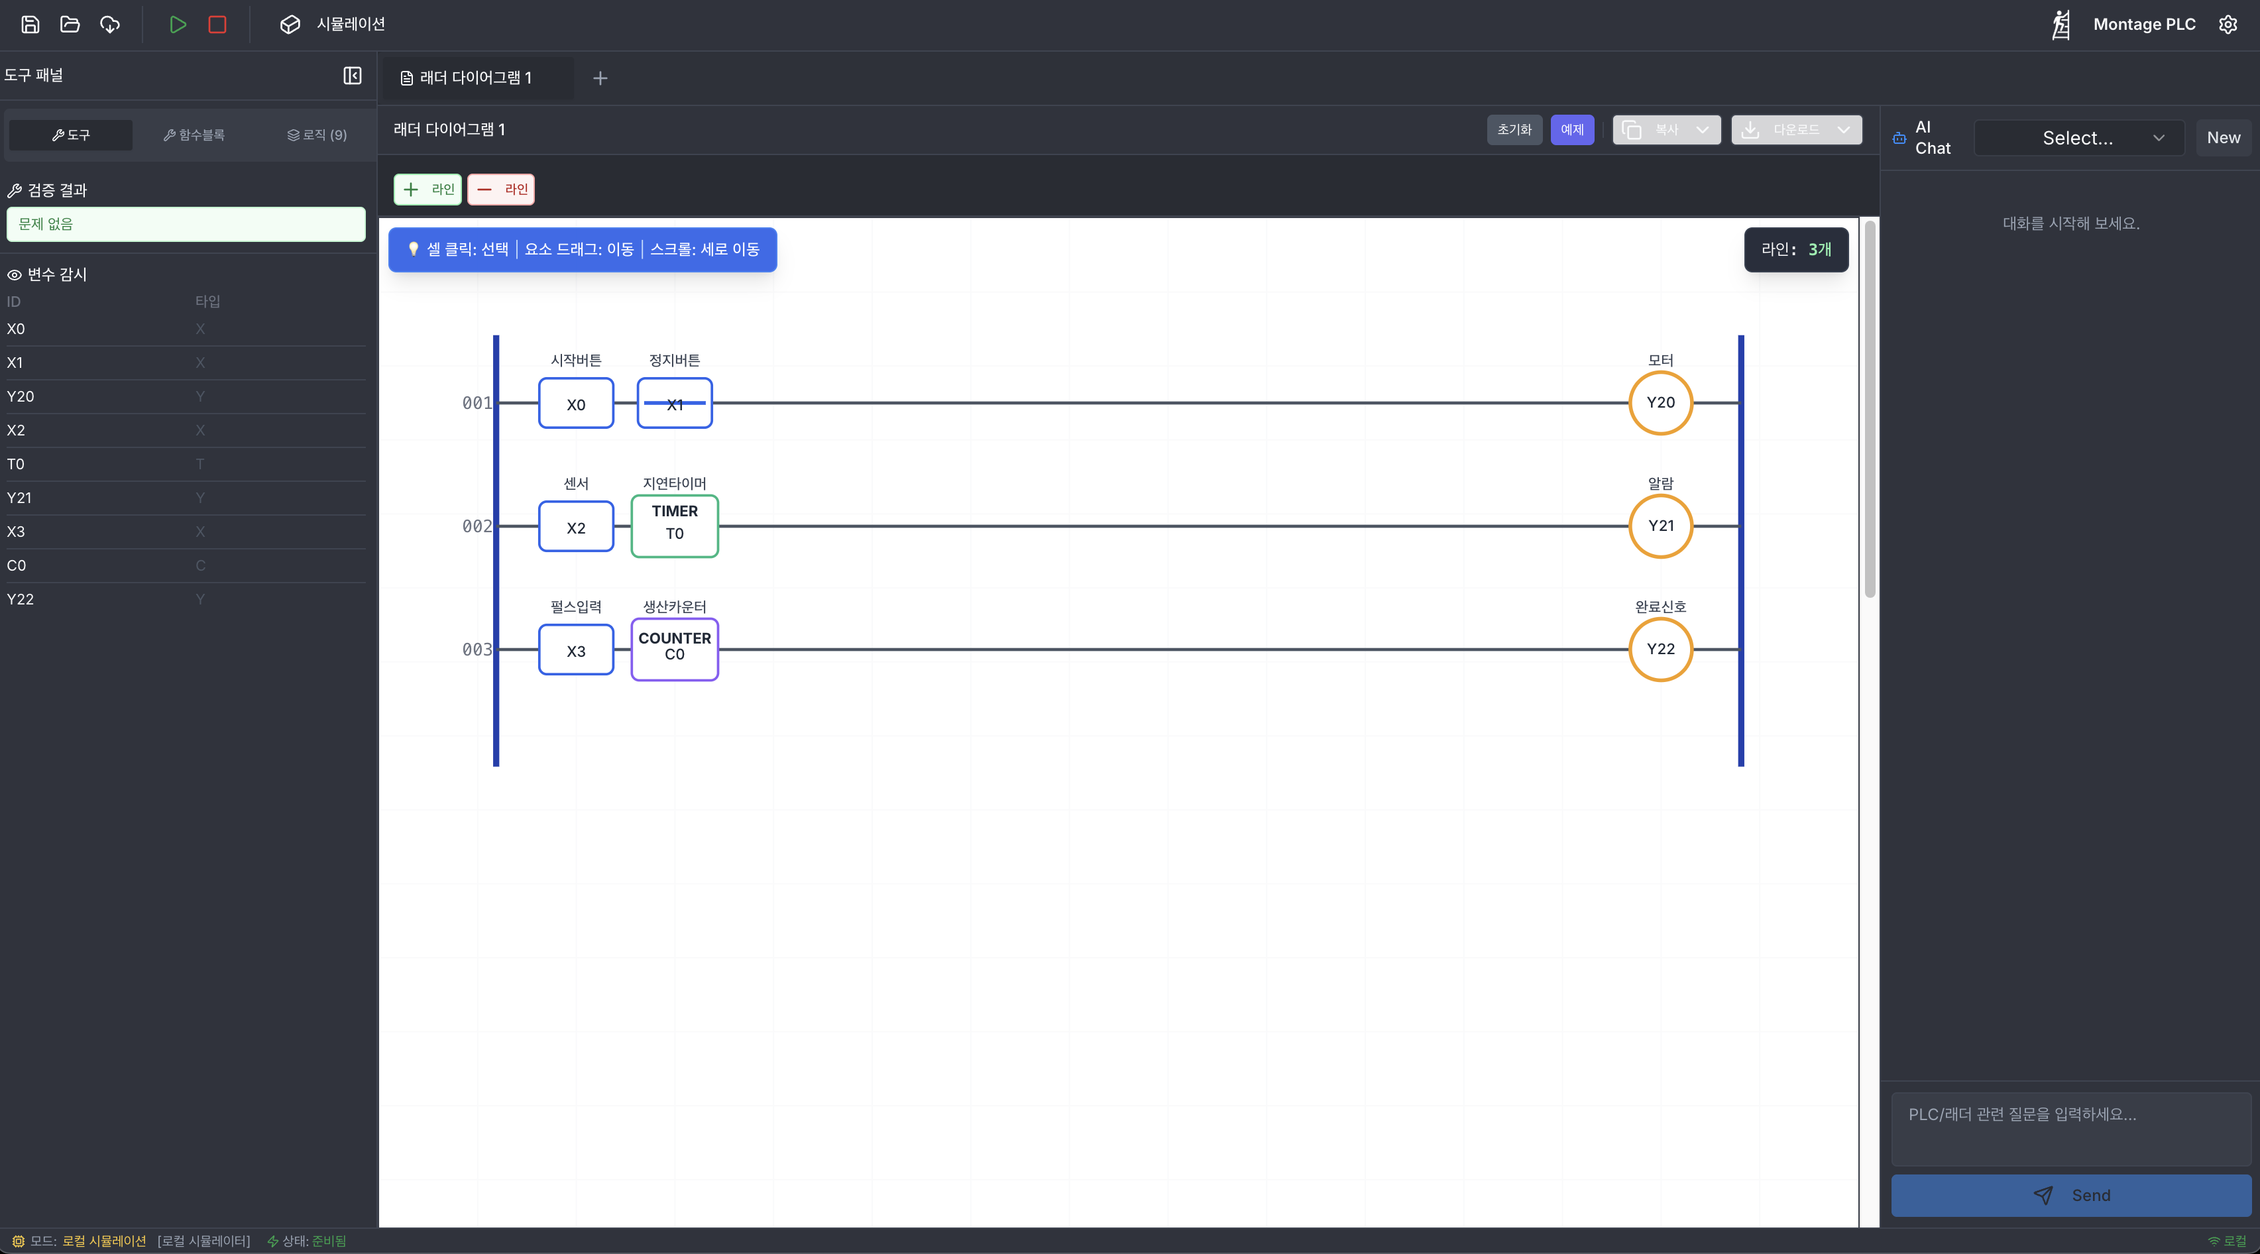2260x1254 pixels.
Task: Select the Y20 모터 coil
Action: pyautogui.click(x=1660, y=403)
